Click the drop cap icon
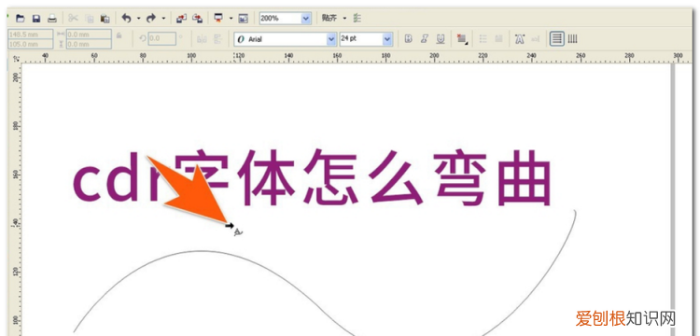The height and width of the screenshot is (336, 700). tap(499, 39)
